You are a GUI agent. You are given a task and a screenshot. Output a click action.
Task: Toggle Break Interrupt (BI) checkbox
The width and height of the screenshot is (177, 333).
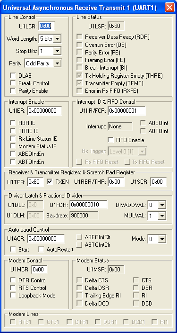click(80, 68)
